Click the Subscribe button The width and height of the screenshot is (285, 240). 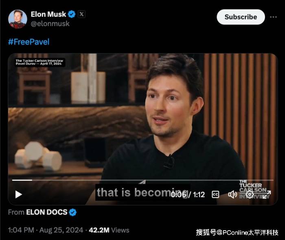pos(241,17)
